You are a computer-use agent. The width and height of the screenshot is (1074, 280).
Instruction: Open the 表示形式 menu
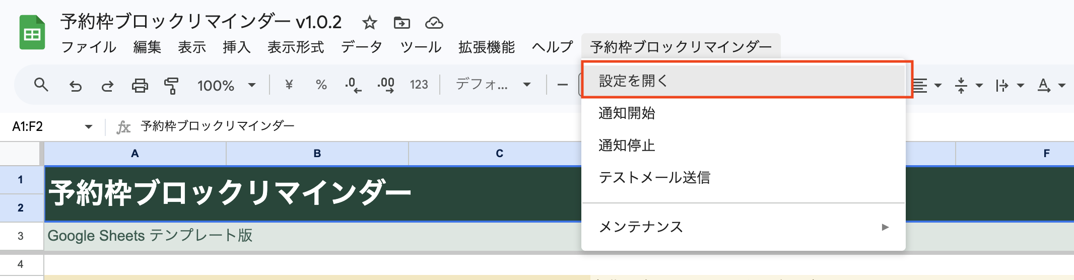pyautogui.click(x=296, y=47)
